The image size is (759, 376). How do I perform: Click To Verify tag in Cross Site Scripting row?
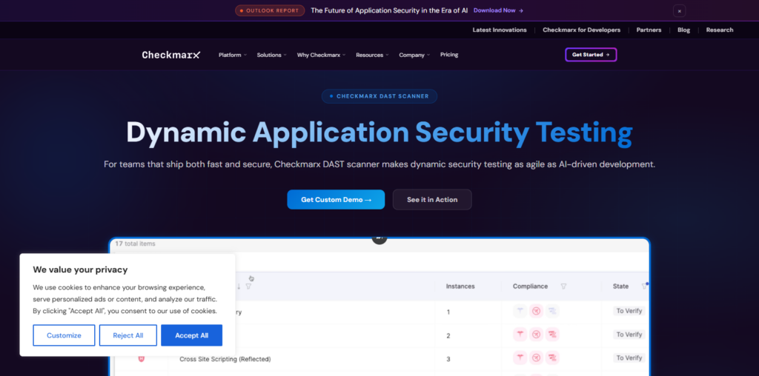(x=629, y=358)
